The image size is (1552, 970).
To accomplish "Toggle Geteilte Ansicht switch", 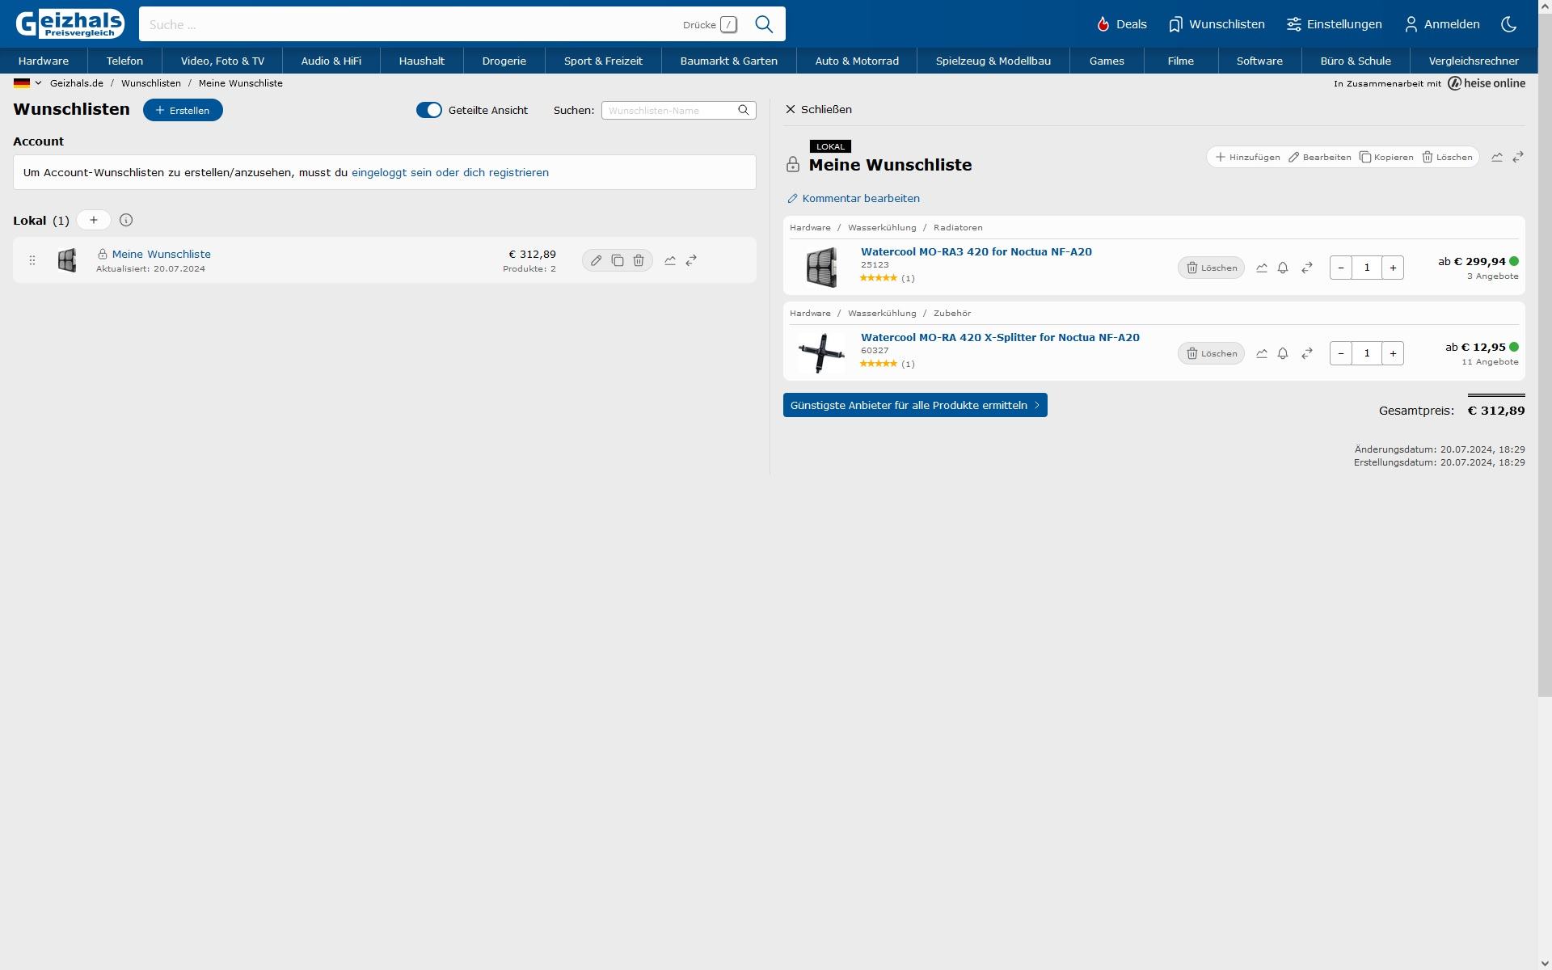I will pyautogui.click(x=429, y=110).
